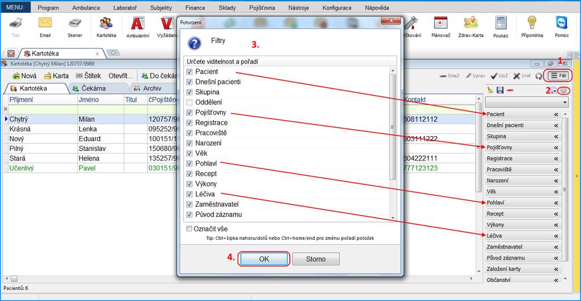Enable the Oddělení checkbox

(x=190, y=102)
